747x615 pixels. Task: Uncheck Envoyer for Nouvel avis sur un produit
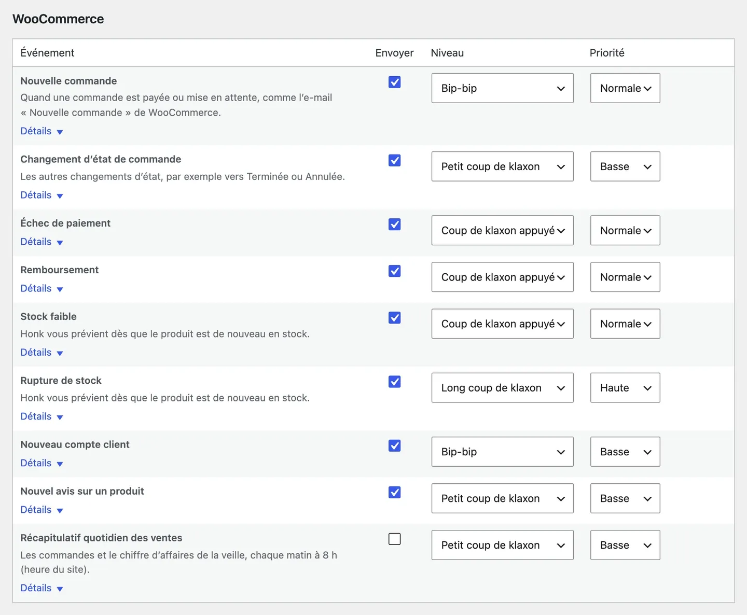pos(394,492)
